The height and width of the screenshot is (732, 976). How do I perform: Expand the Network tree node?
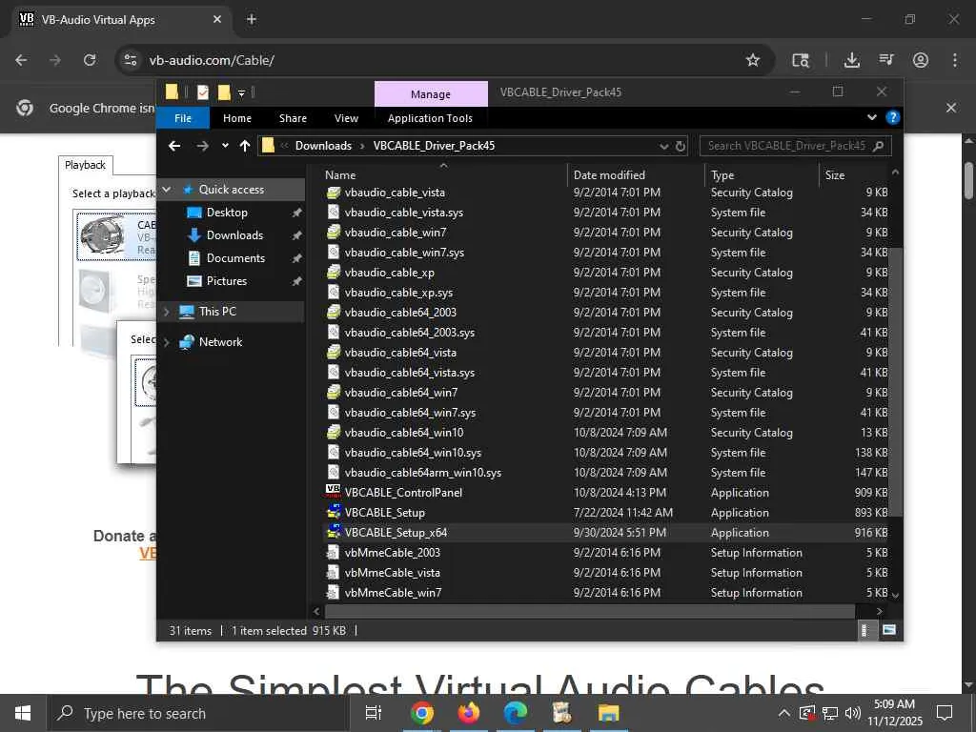click(168, 342)
